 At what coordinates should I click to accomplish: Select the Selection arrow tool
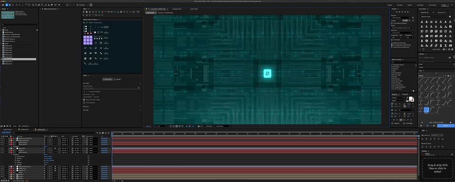click(7, 5)
